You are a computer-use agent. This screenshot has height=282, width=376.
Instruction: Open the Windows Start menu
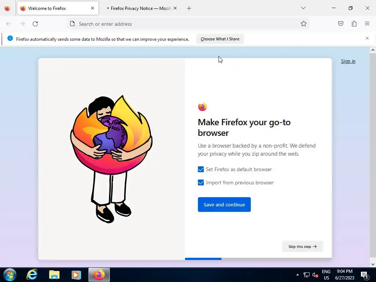(x=10, y=275)
